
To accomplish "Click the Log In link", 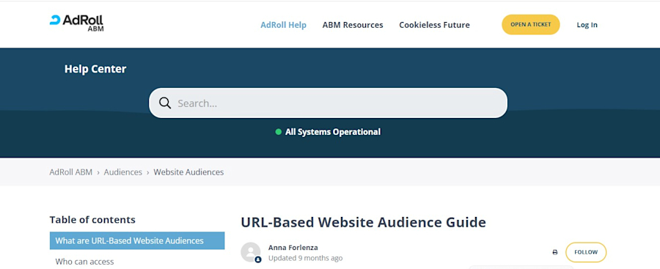I will pos(587,25).
